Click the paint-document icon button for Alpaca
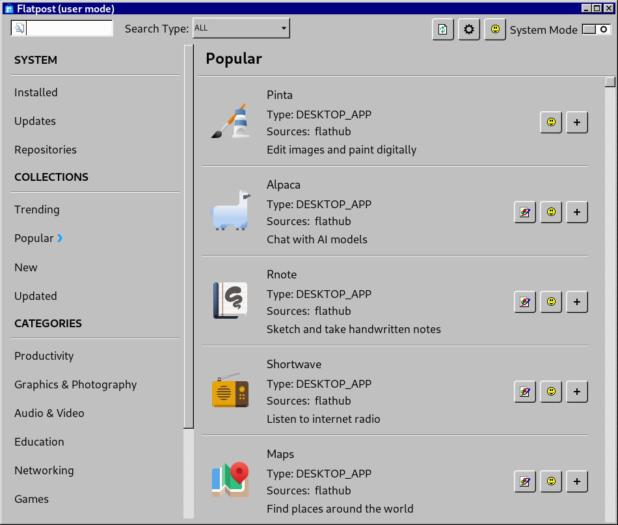The width and height of the screenshot is (618, 525). click(525, 212)
